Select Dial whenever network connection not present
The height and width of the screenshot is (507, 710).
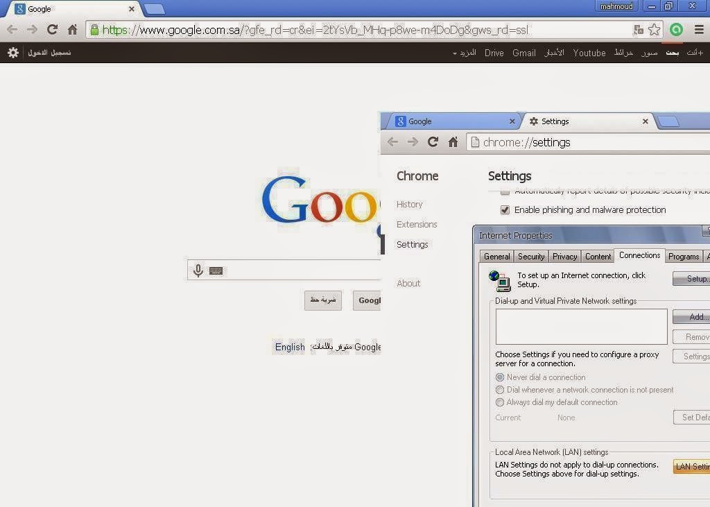[x=500, y=390]
